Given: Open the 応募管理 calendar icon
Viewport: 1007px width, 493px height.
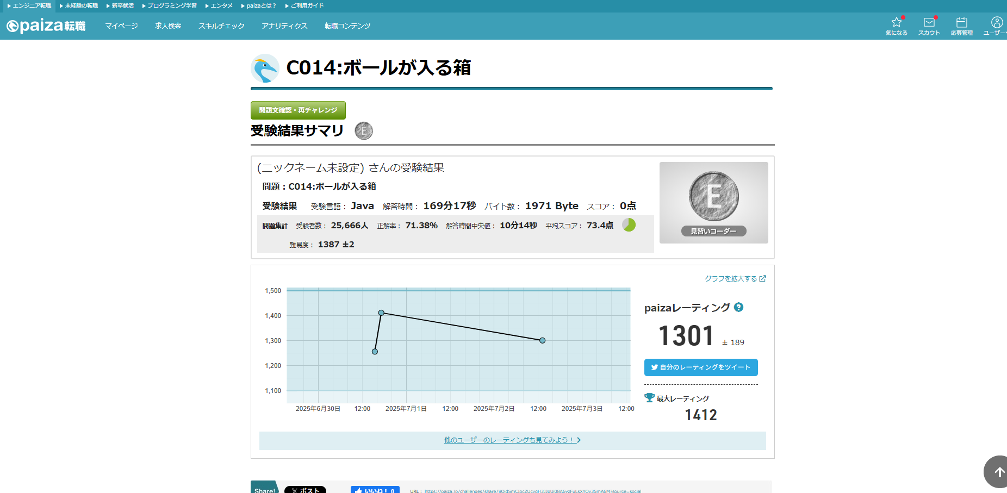Looking at the screenshot, I should 961,26.
